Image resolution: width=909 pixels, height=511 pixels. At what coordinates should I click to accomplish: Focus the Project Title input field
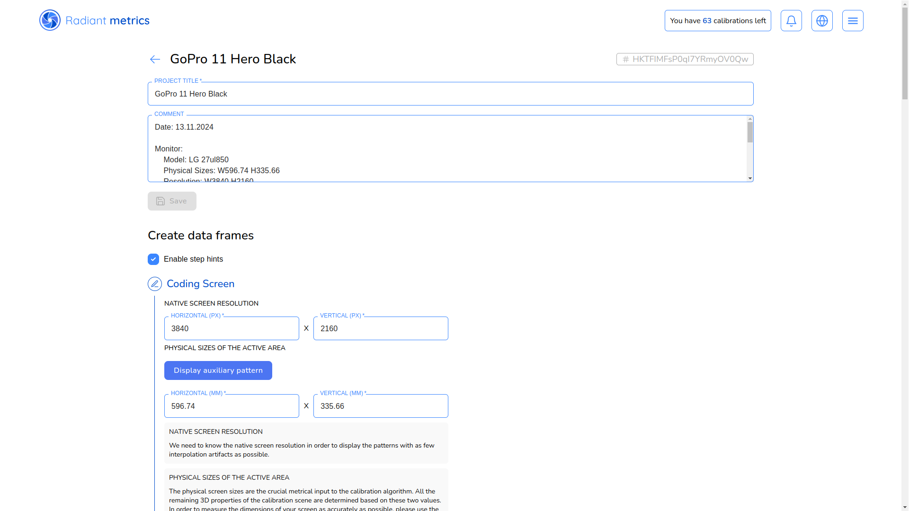[x=450, y=94]
